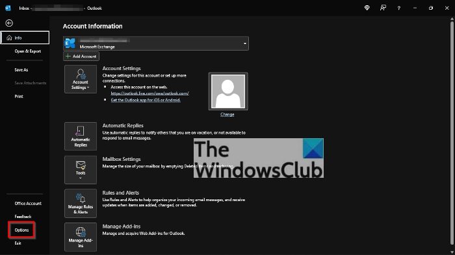Open Office Account page
Image resolution: width=455 pixels, height=255 pixels.
pyautogui.click(x=28, y=204)
